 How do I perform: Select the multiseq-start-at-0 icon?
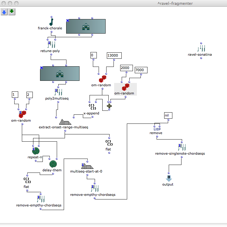[x=87, y=166]
